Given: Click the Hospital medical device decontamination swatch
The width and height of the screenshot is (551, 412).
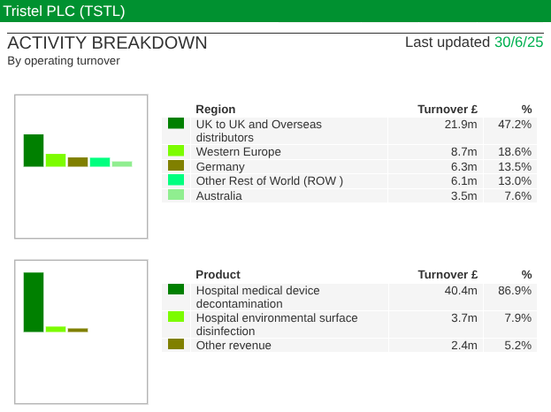Looking at the screenshot, I should (x=175, y=289).
